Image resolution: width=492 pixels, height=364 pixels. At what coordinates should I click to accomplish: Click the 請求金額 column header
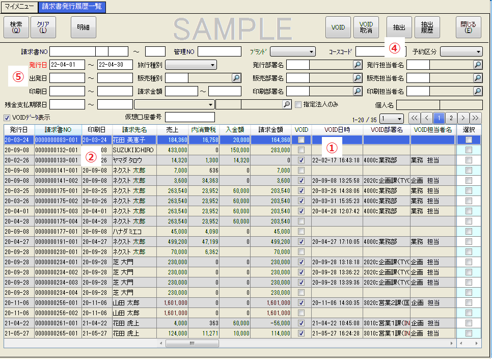pyautogui.click(x=271, y=130)
